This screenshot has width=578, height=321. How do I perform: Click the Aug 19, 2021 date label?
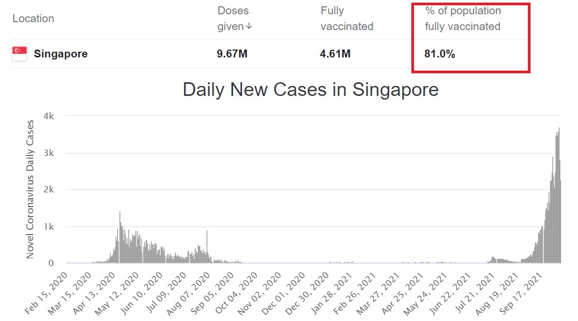(497, 293)
